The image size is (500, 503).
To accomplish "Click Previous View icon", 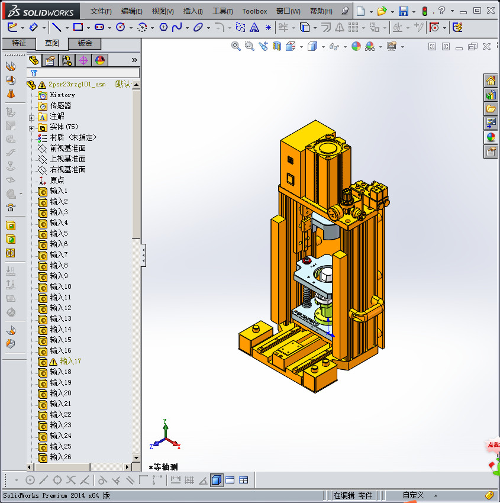I will (263, 47).
